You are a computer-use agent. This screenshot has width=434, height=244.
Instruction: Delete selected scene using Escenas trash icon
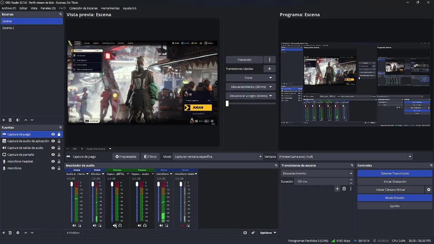pyautogui.click(x=10, y=120)
